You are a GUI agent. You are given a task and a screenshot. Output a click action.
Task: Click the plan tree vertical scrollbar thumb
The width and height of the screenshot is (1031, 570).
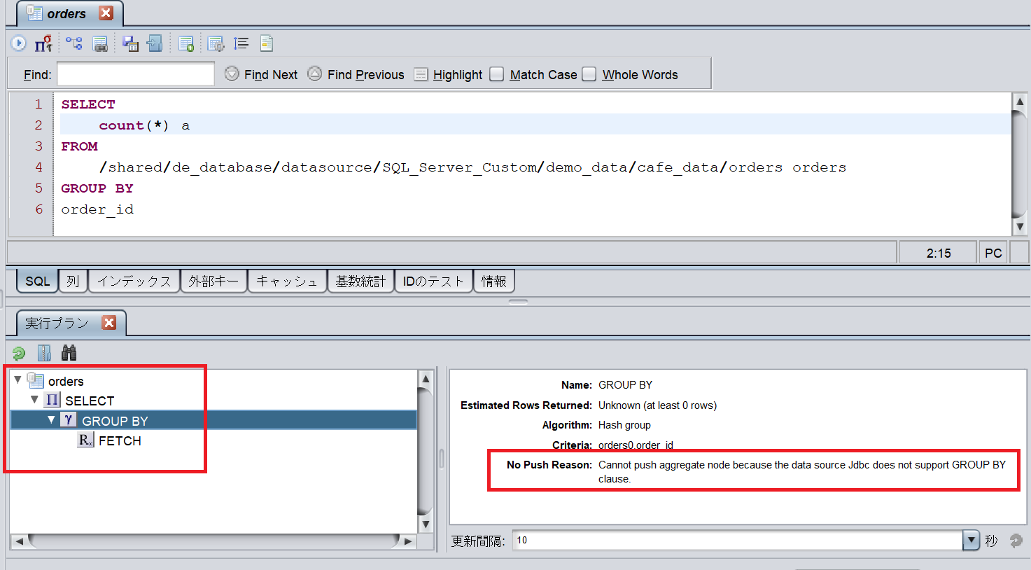(425, 452)
